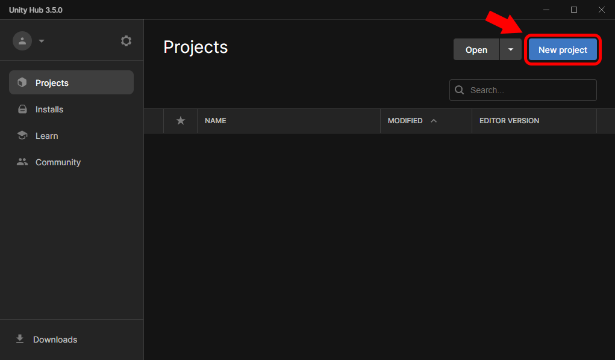
Task: Click the search magnifier icon
Action: pos(459,90)
